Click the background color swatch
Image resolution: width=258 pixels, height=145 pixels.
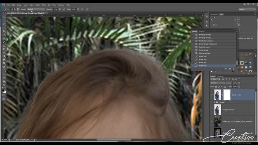[x=4, y=92]
